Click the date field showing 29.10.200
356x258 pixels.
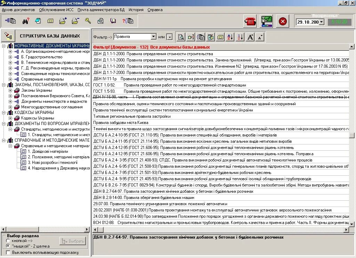coord(308,22)
